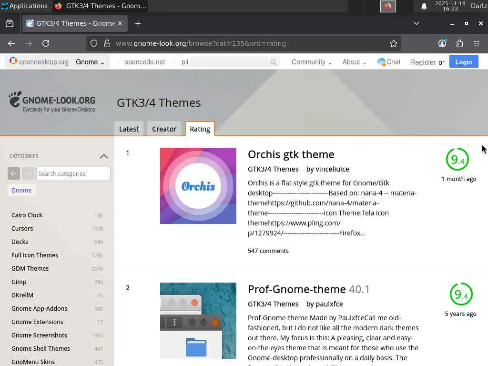Screen dimensions: 488x366
Task: Bookmark this page with the star
Action: 393,43
